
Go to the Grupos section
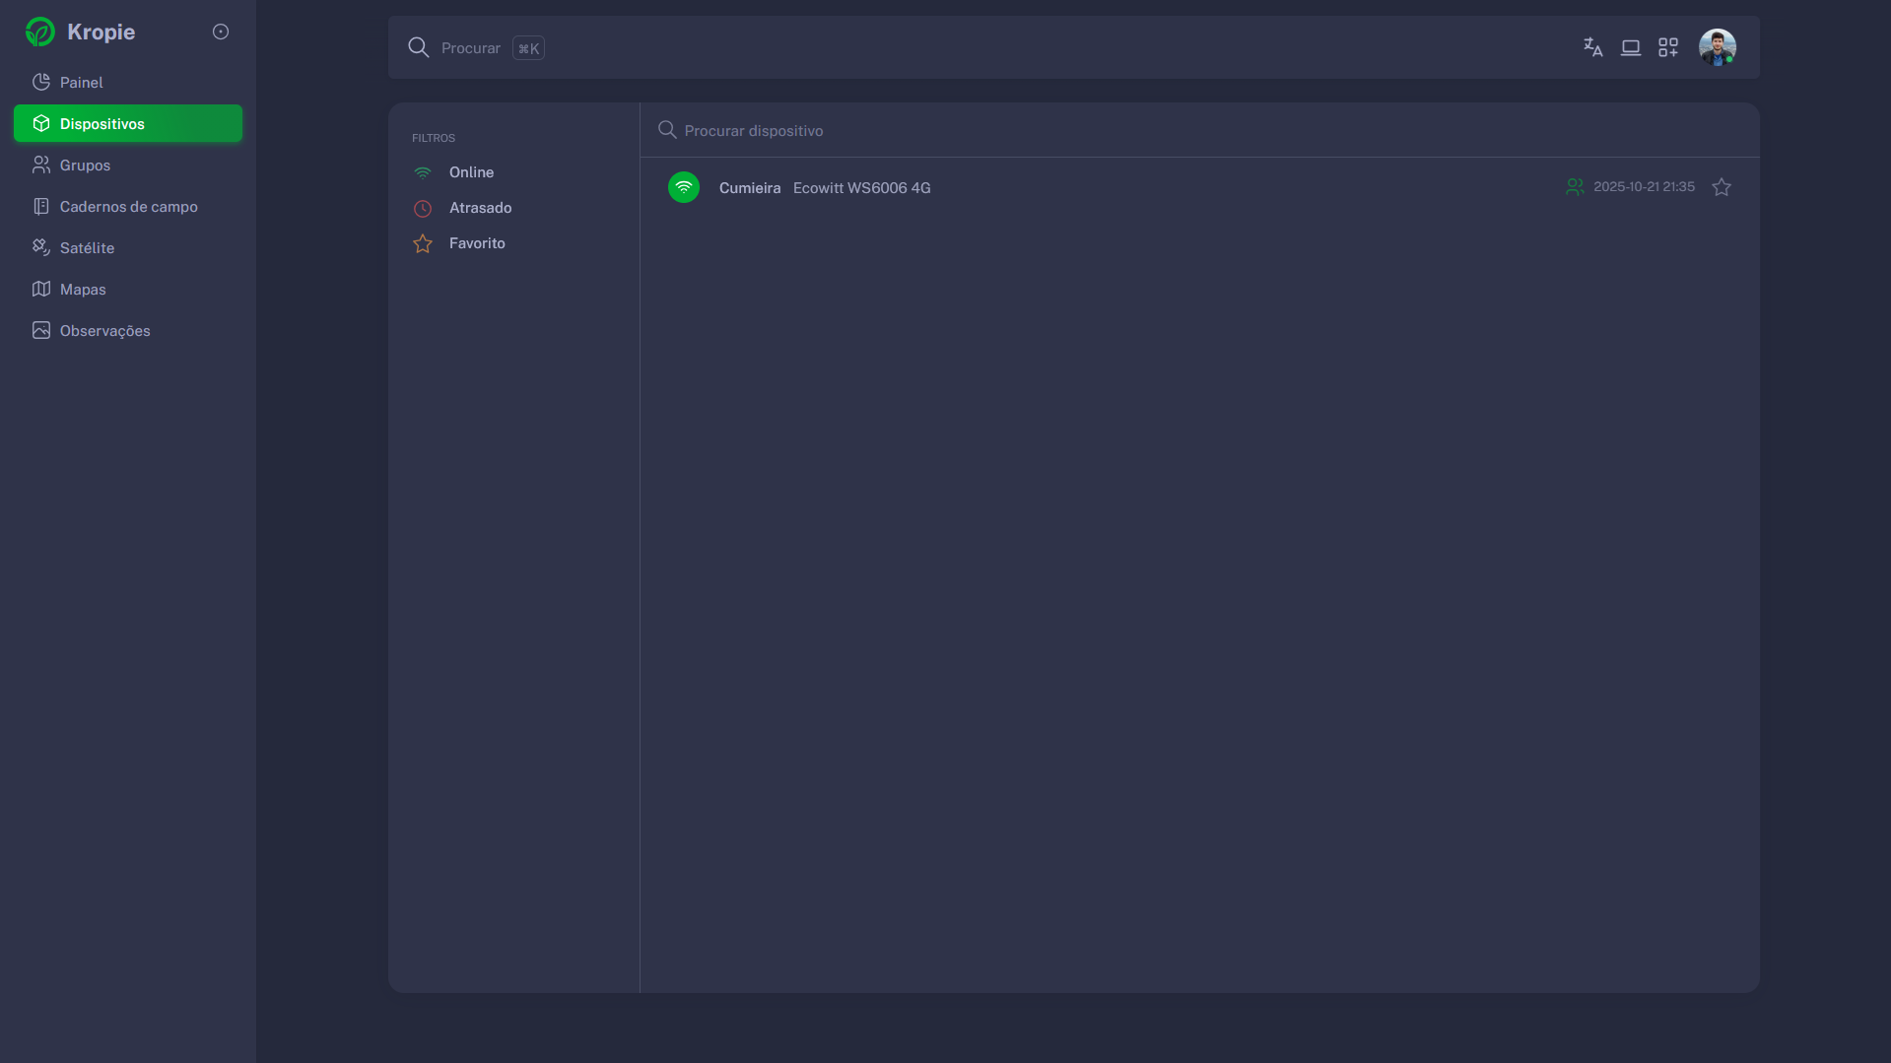point(85,166)
